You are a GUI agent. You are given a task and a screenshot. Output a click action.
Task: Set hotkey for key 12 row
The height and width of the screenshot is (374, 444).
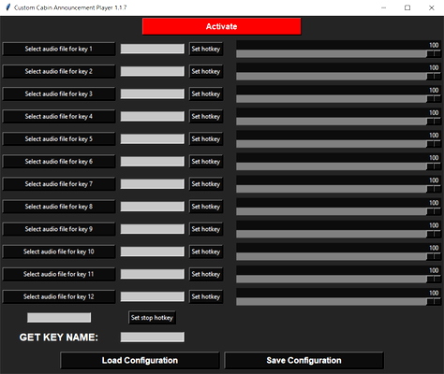(206, 296)
